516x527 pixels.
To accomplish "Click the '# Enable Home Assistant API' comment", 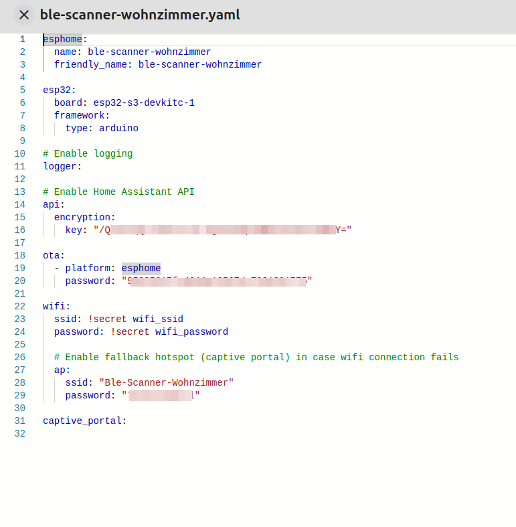I will 118,192.
